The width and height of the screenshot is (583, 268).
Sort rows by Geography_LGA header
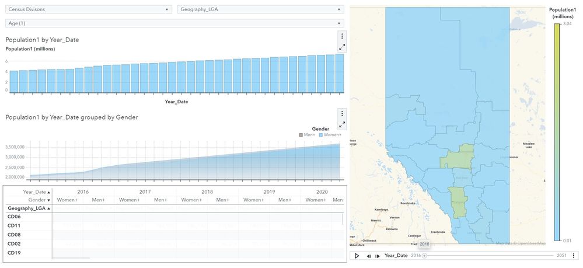pos(28,208)
